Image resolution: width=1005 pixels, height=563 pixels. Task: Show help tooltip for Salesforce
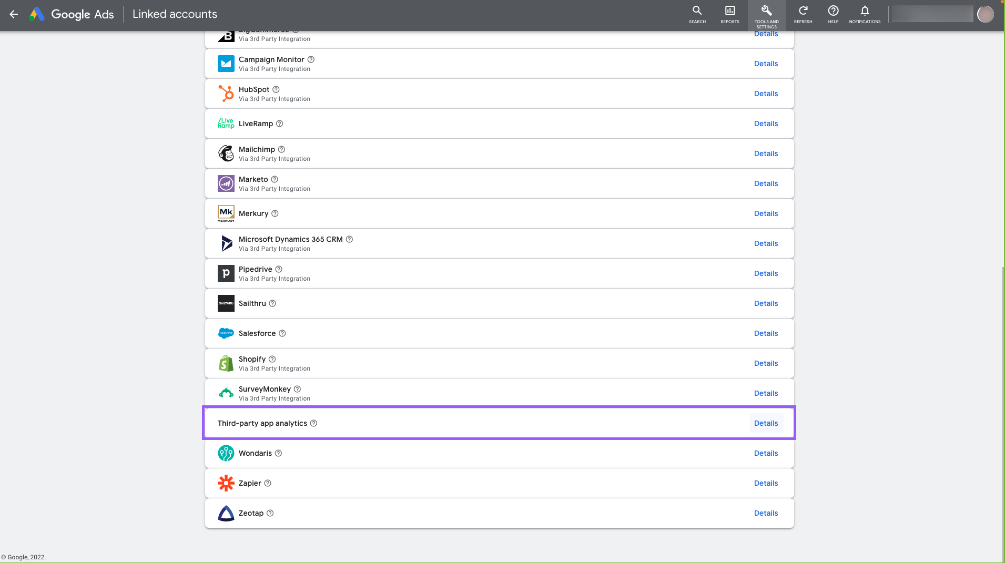click(282, 333)
